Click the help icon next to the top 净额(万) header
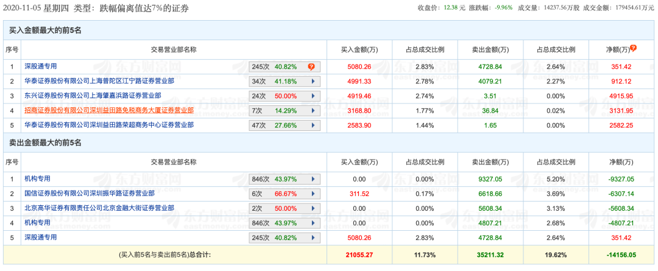 click(634, 48)
